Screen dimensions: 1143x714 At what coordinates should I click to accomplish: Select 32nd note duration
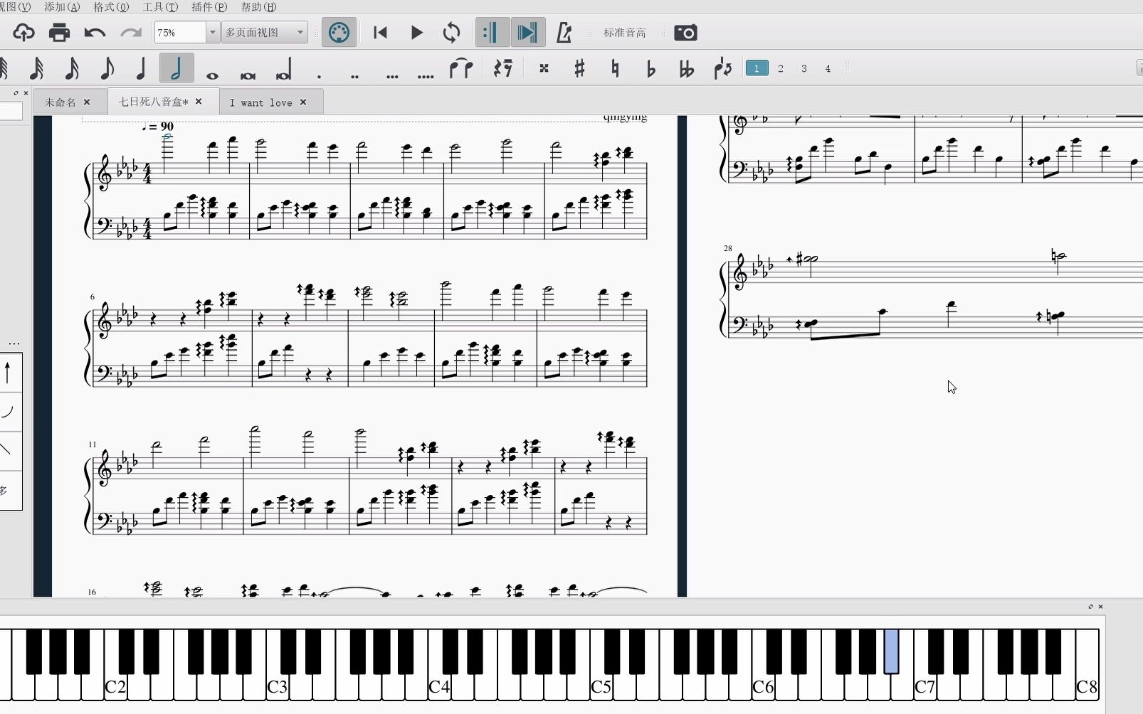[36, 69]
